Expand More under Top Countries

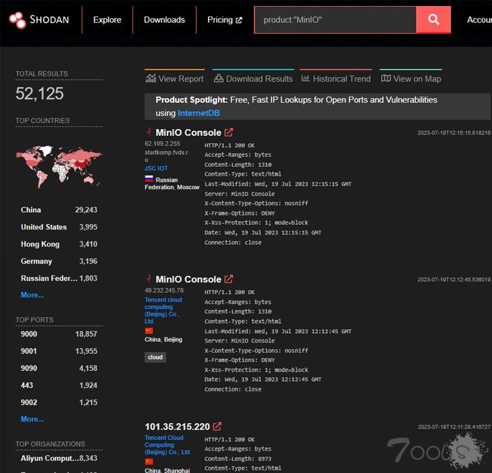click(x=32, y=295)
